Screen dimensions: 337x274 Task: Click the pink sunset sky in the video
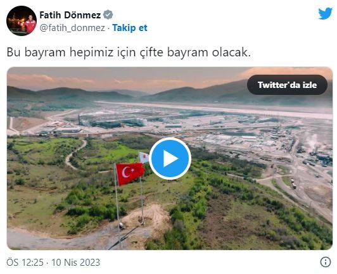tap(170, 78)
